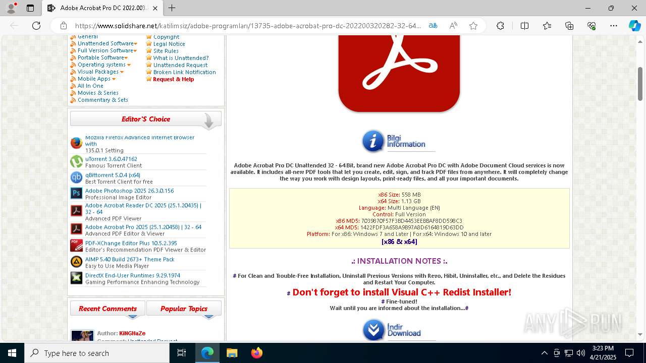This screenshot has width=646, height=363.
Task: Click the PDF-XChange Editor icon
Action: [76, 246]
